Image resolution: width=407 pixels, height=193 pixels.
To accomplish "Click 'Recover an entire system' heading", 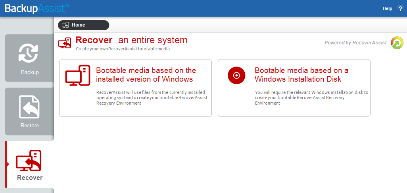I will [x=131, y=40].
